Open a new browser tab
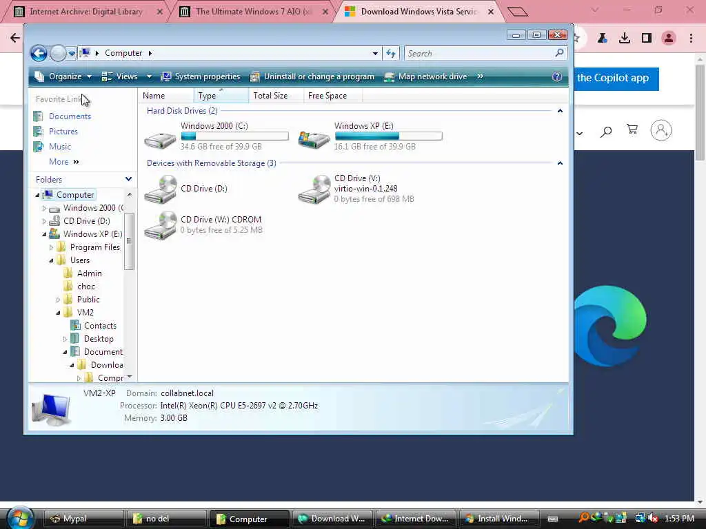The width and height of the screenshot is (706, 529). (x=517, y=12)
